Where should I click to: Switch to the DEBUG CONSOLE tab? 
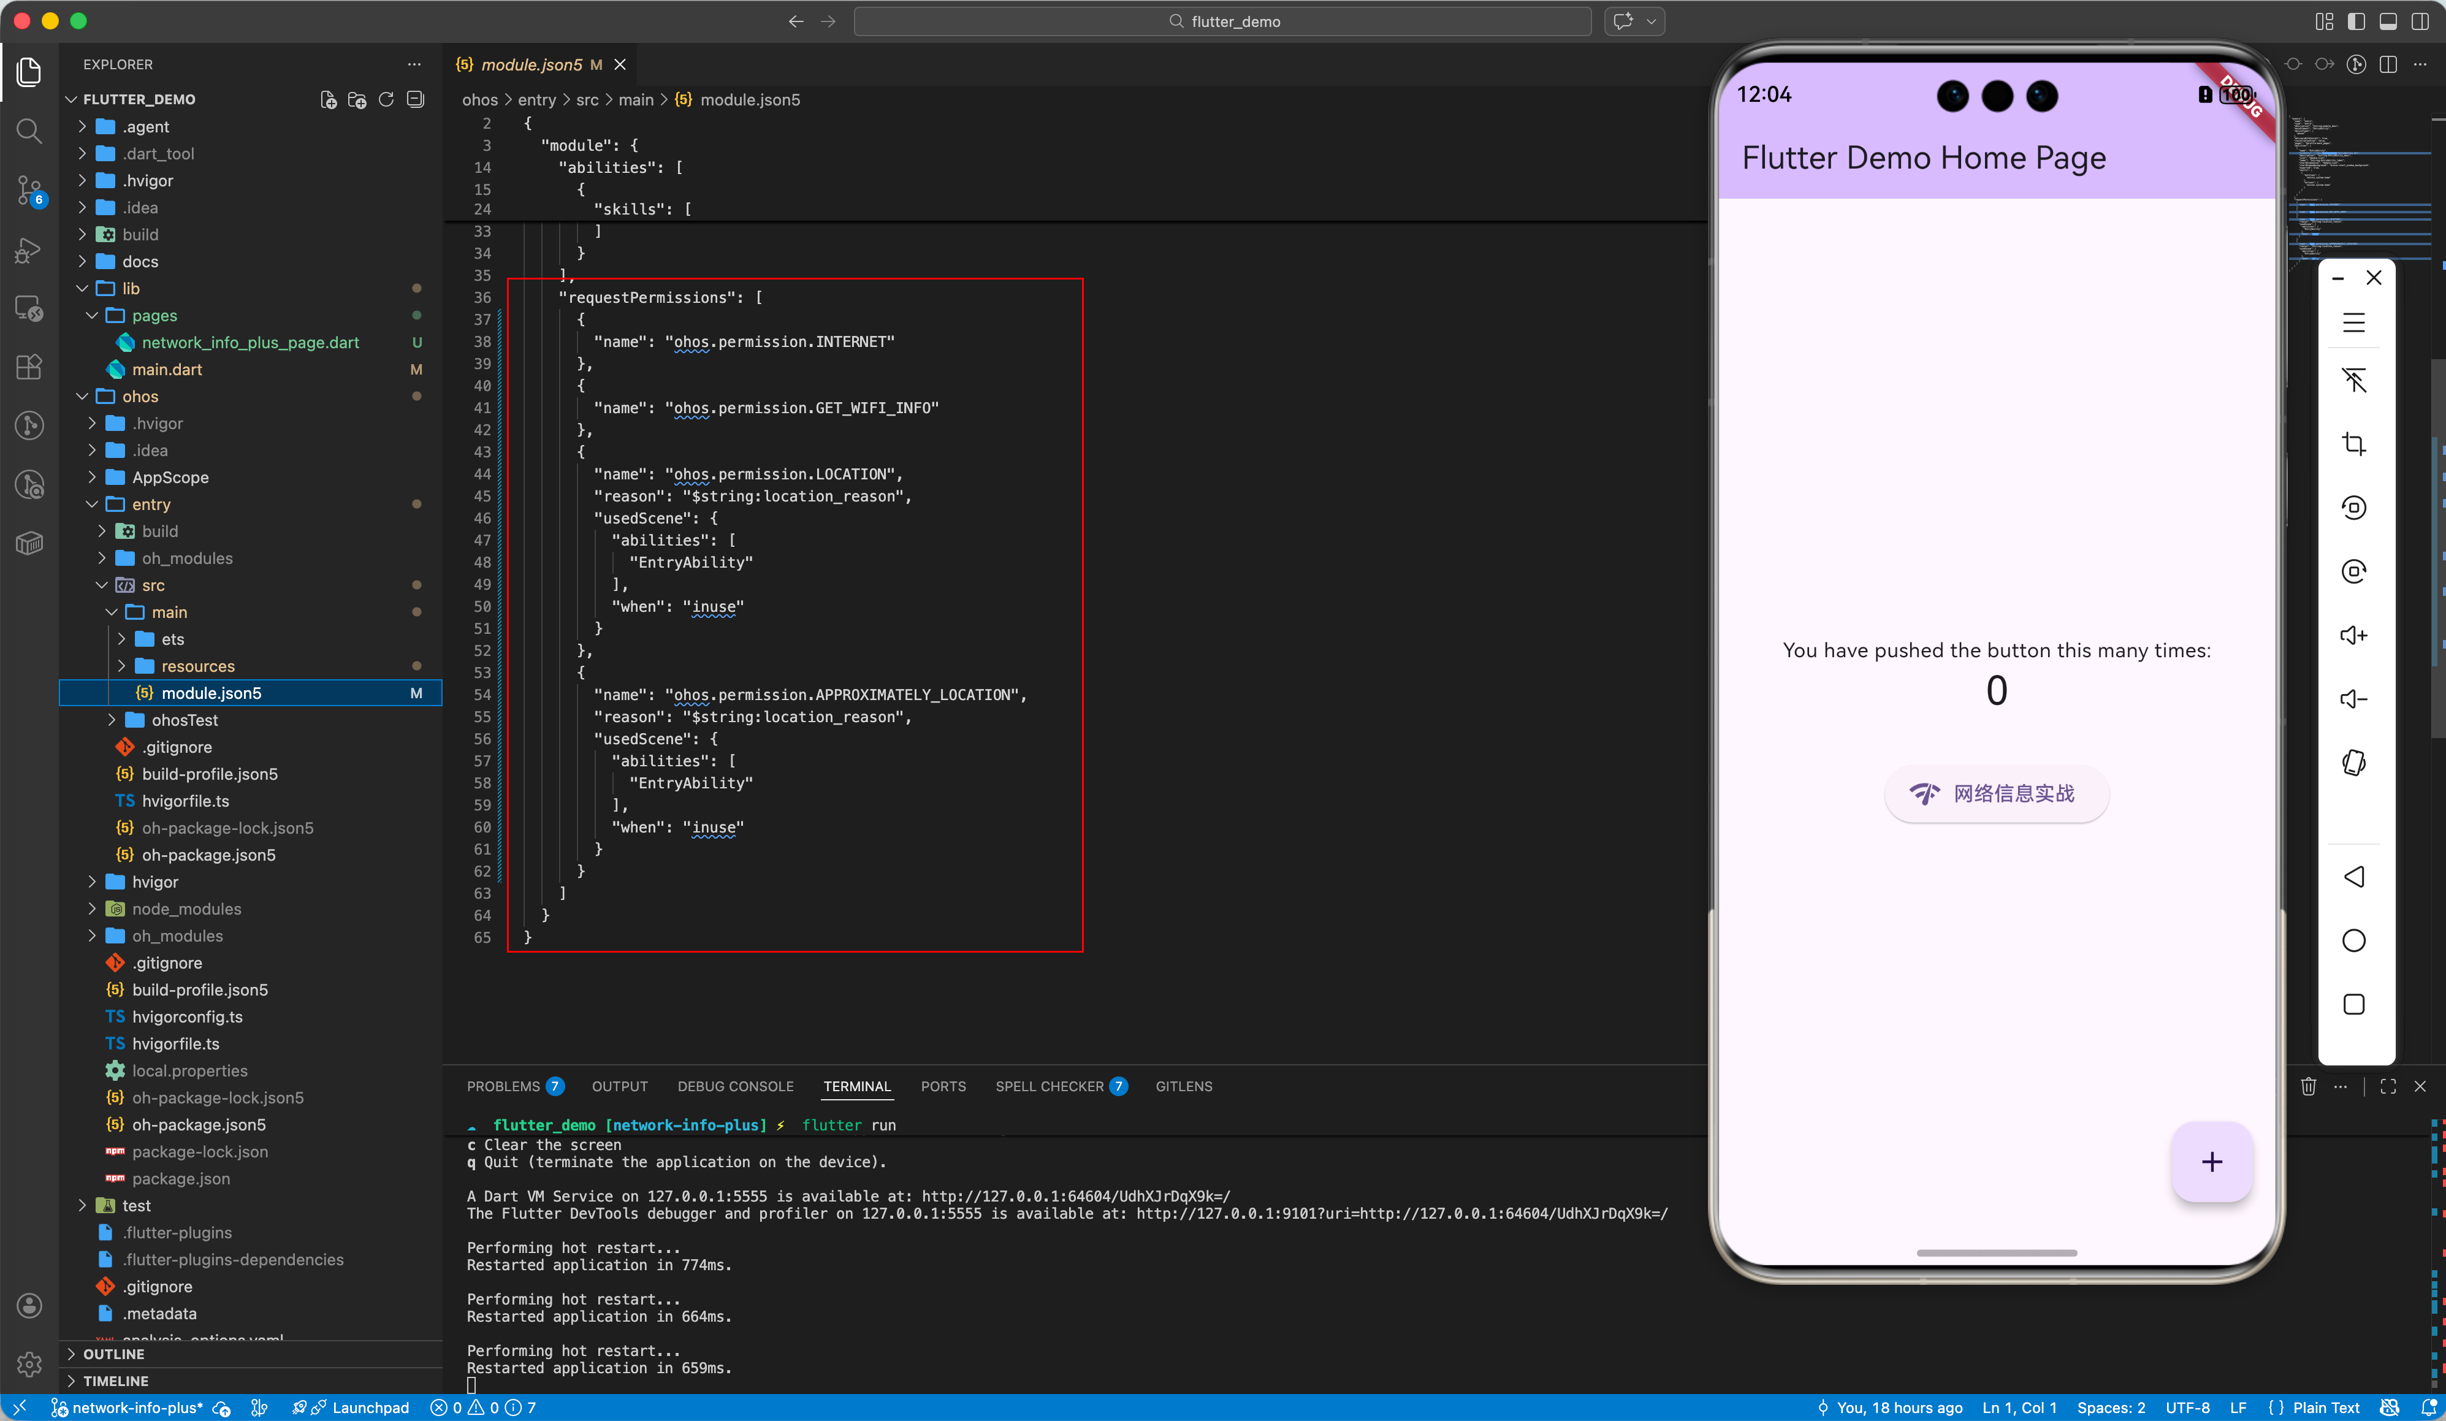click(735, 1086)
